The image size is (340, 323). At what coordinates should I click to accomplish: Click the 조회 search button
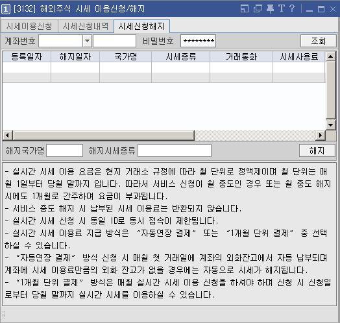(x=319, y=41)
